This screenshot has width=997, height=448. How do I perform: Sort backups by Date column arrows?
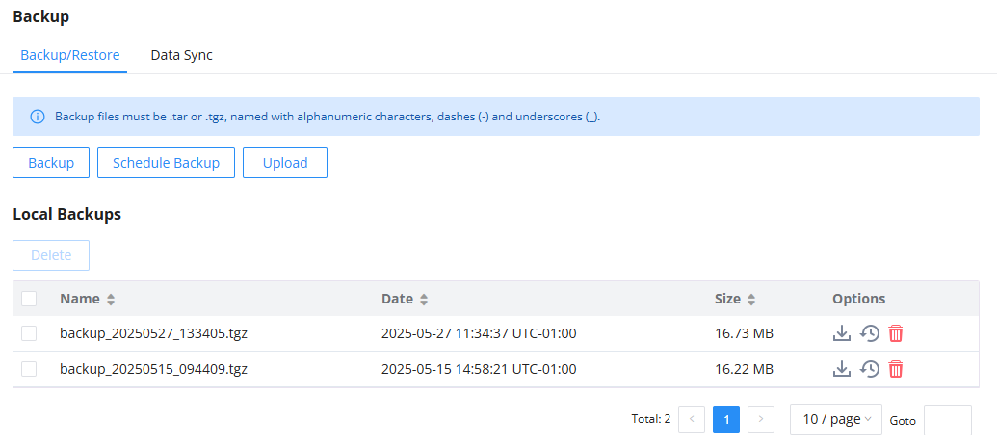pos(424,299)
